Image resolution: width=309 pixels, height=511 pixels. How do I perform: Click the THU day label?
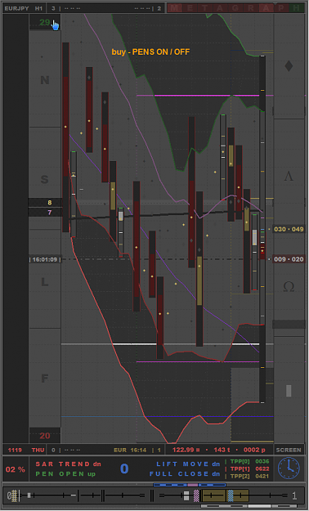point(38,450)
